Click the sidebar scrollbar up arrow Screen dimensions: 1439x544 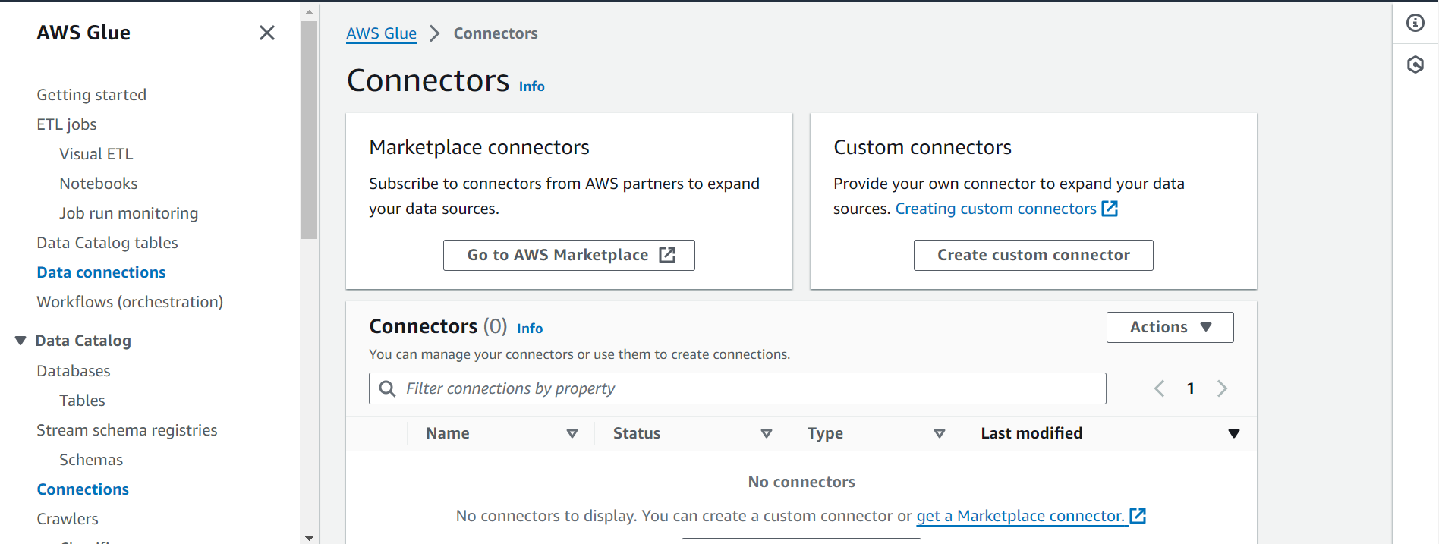309,12
